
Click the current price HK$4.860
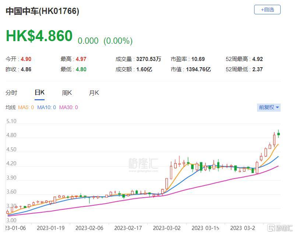(39, 36)
